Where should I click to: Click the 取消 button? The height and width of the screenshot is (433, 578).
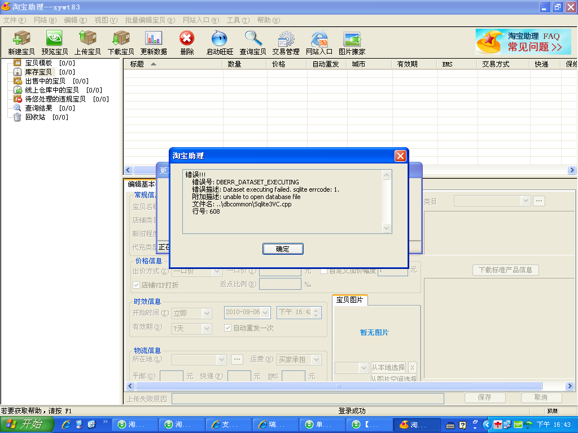[x=541, y=397]
